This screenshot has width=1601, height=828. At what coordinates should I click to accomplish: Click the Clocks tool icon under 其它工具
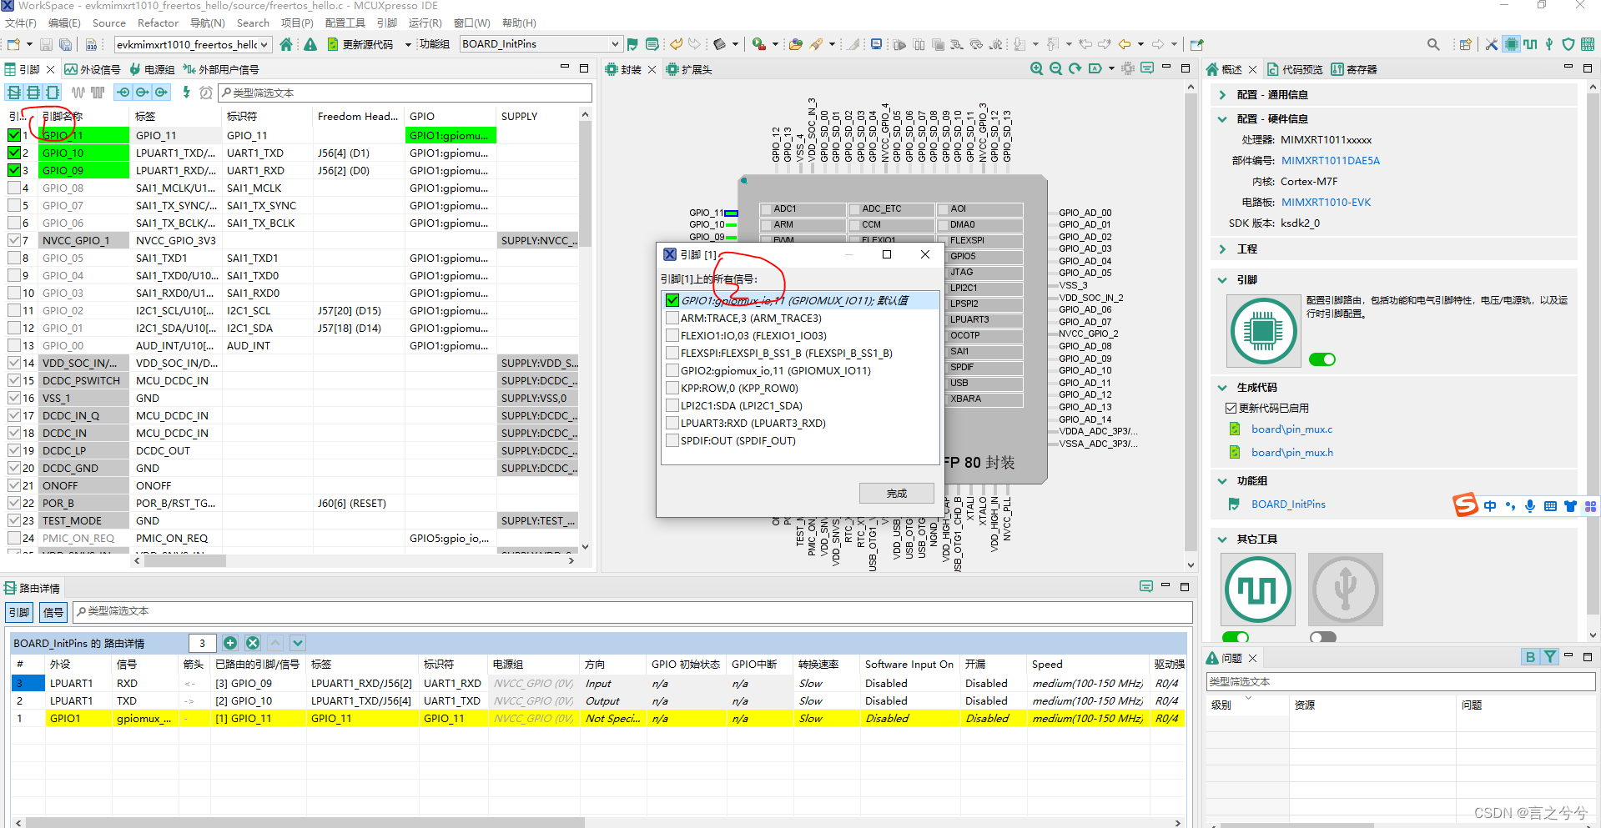[x=1258, y=590]
